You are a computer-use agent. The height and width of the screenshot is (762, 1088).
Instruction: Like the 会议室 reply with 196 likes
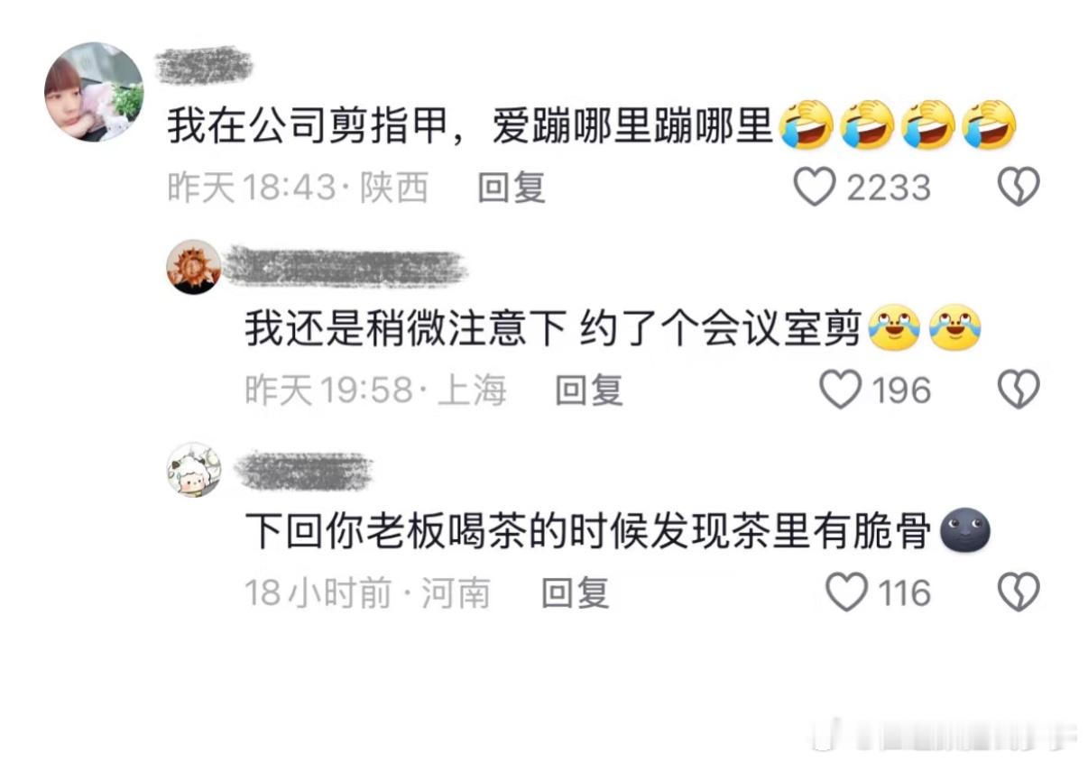(x=840, y=390)
